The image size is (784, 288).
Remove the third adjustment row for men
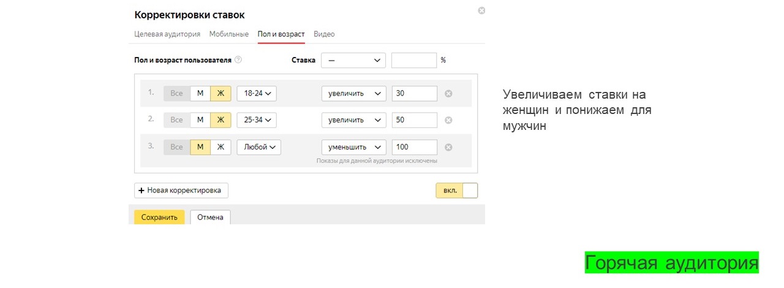tap(448, 148)
